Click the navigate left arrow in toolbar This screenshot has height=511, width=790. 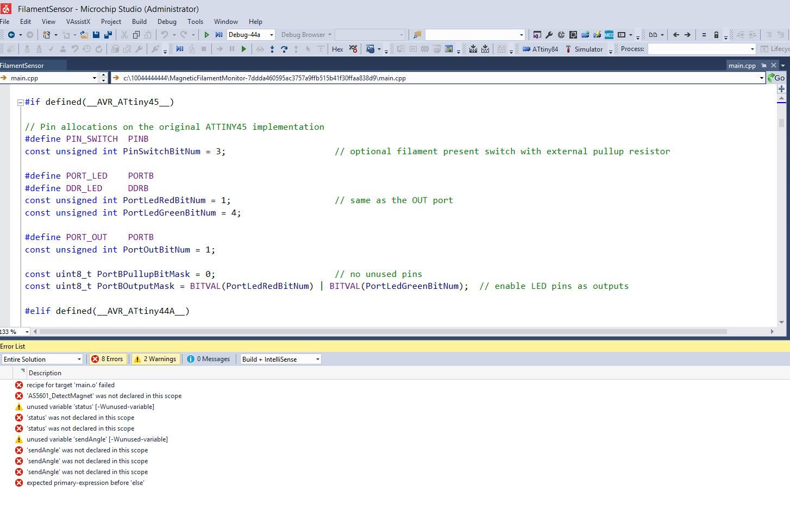[x=676, y=35]
